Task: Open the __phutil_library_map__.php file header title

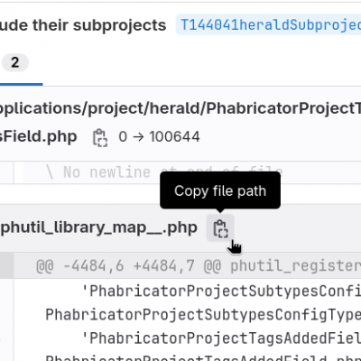Action: coord(98,227)
